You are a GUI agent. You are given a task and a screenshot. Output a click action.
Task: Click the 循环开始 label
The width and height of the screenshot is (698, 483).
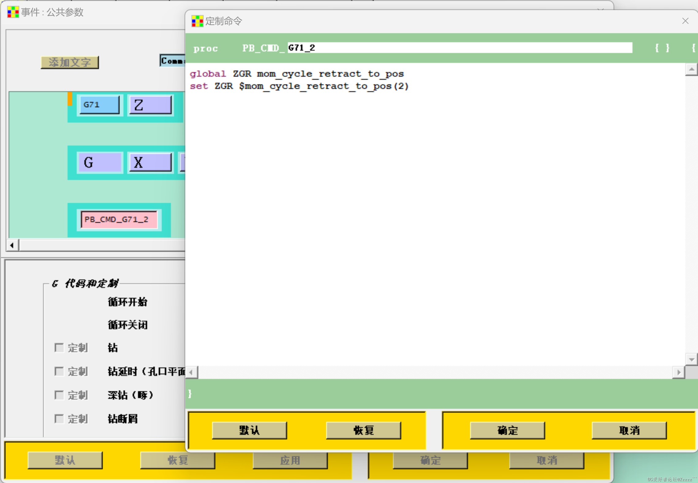[x=128, y=302]
